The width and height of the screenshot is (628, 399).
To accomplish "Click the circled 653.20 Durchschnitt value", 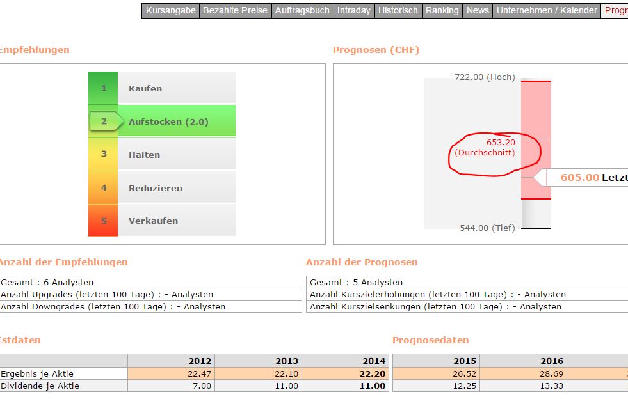I will [x=492, y=148].
